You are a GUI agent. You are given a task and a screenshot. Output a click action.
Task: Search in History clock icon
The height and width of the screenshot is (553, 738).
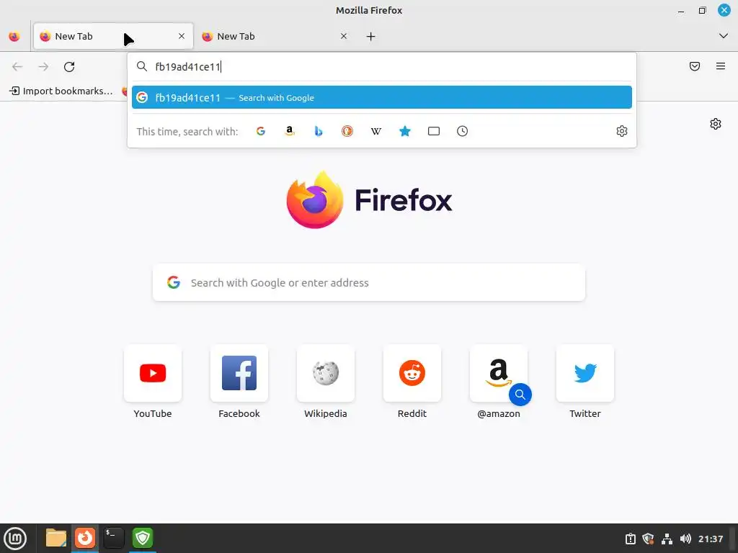[x=462, y=131]
